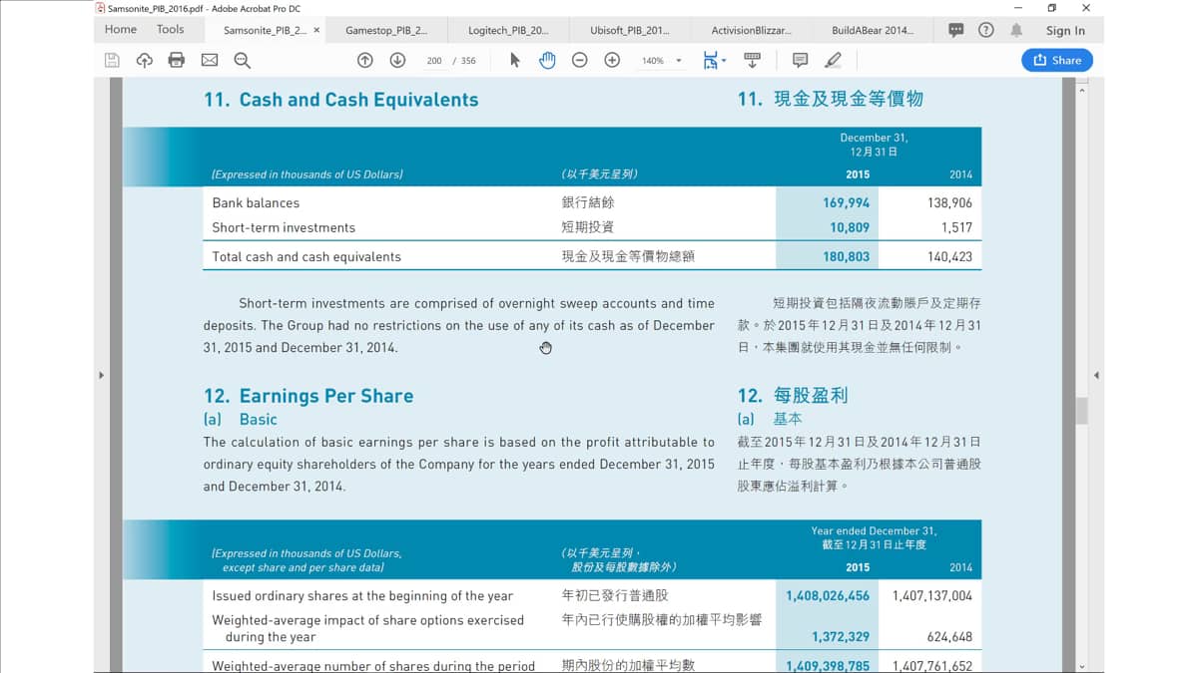Zoom out using the minus circle icon

(580, 60)
